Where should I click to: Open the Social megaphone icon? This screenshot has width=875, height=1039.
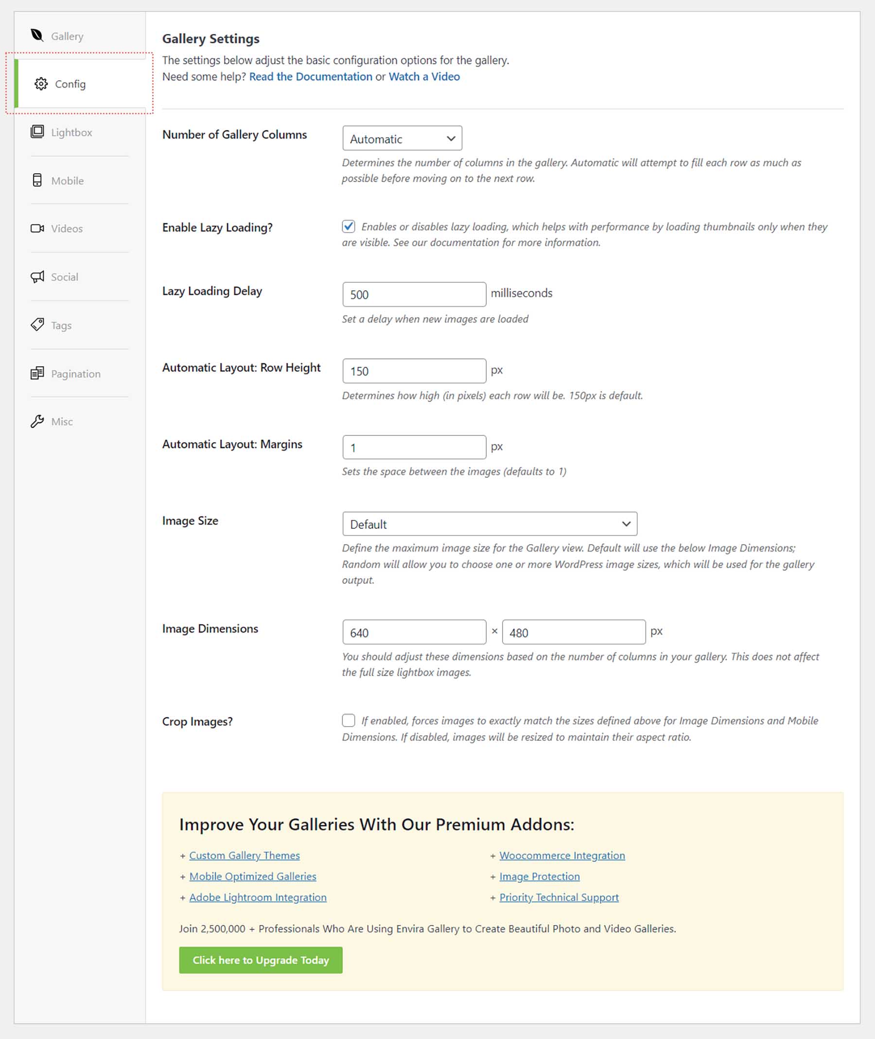click(38, 276)
